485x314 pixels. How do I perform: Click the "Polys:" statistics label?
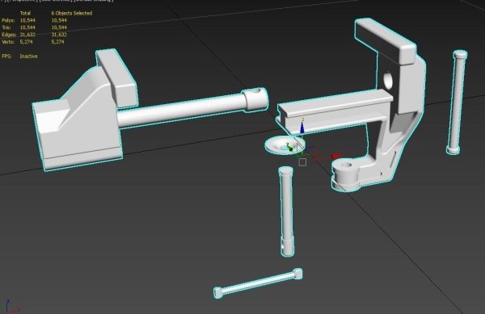(8, 20)
